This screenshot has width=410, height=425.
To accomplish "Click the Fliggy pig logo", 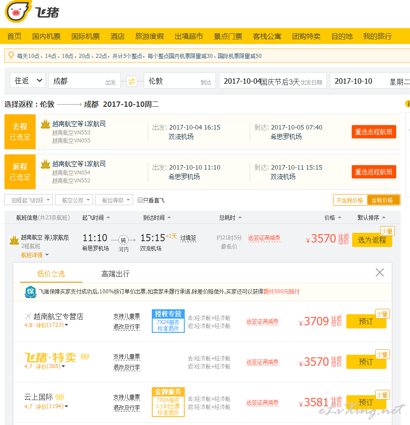I will point(18,12).
